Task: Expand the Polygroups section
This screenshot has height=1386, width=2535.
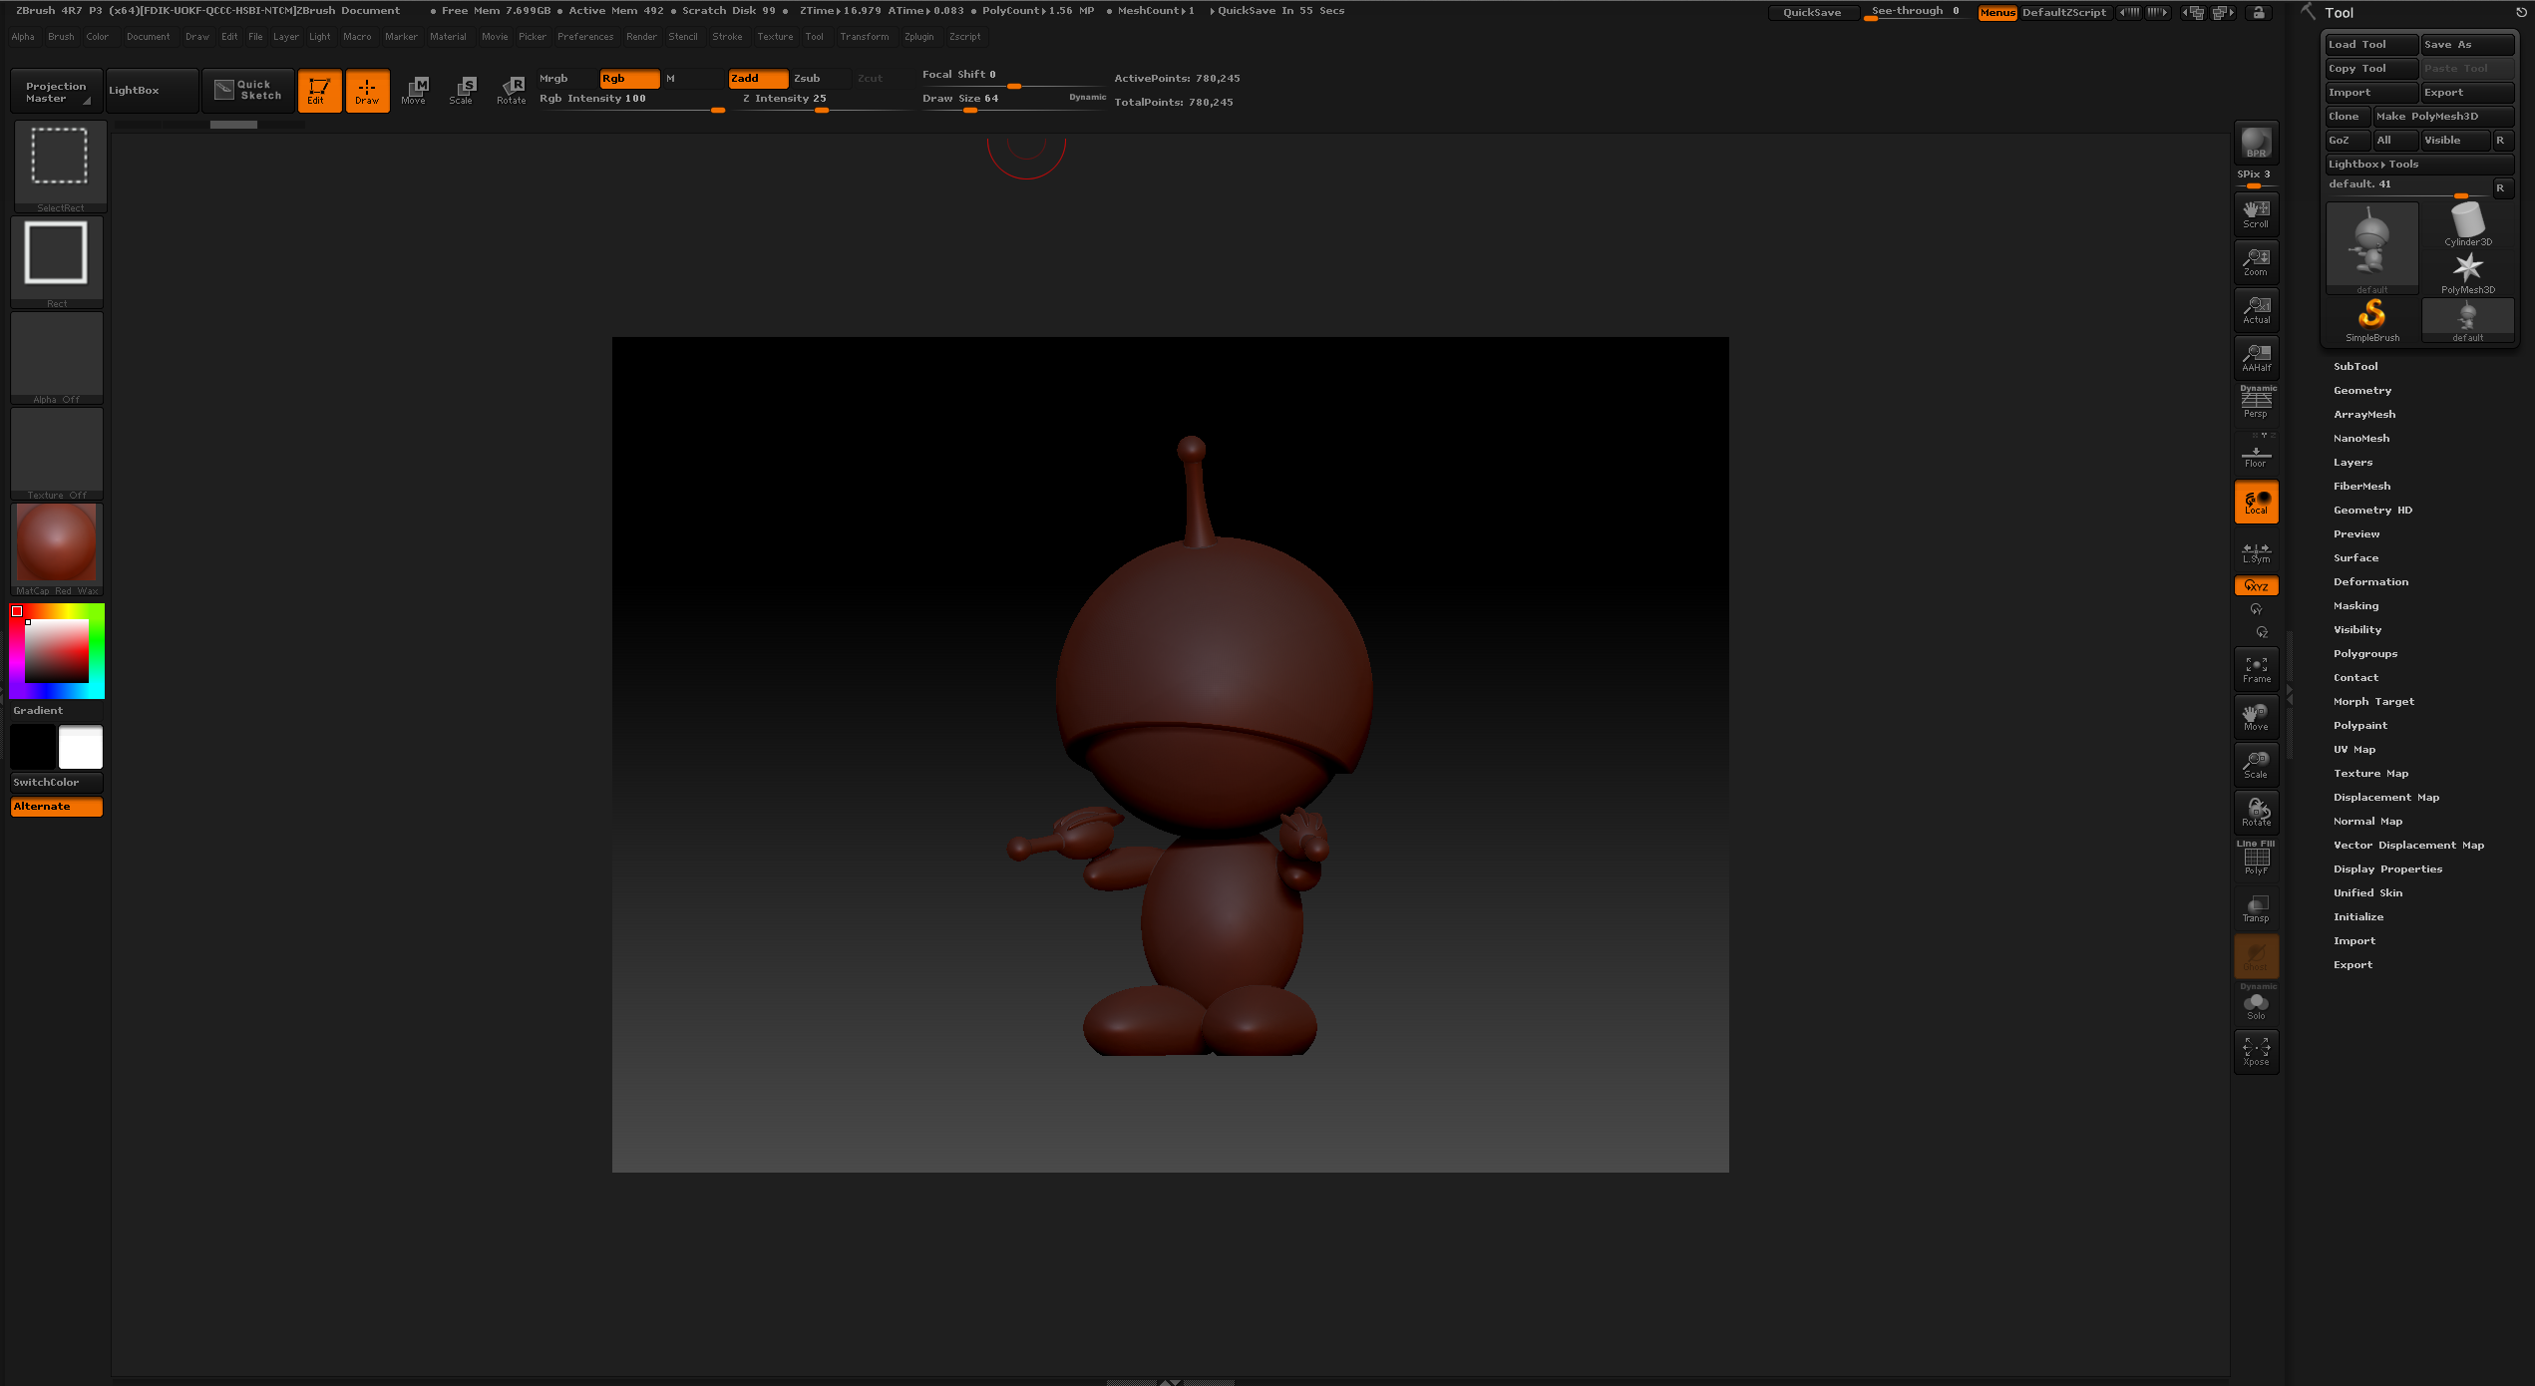Action: point(2365,654)
